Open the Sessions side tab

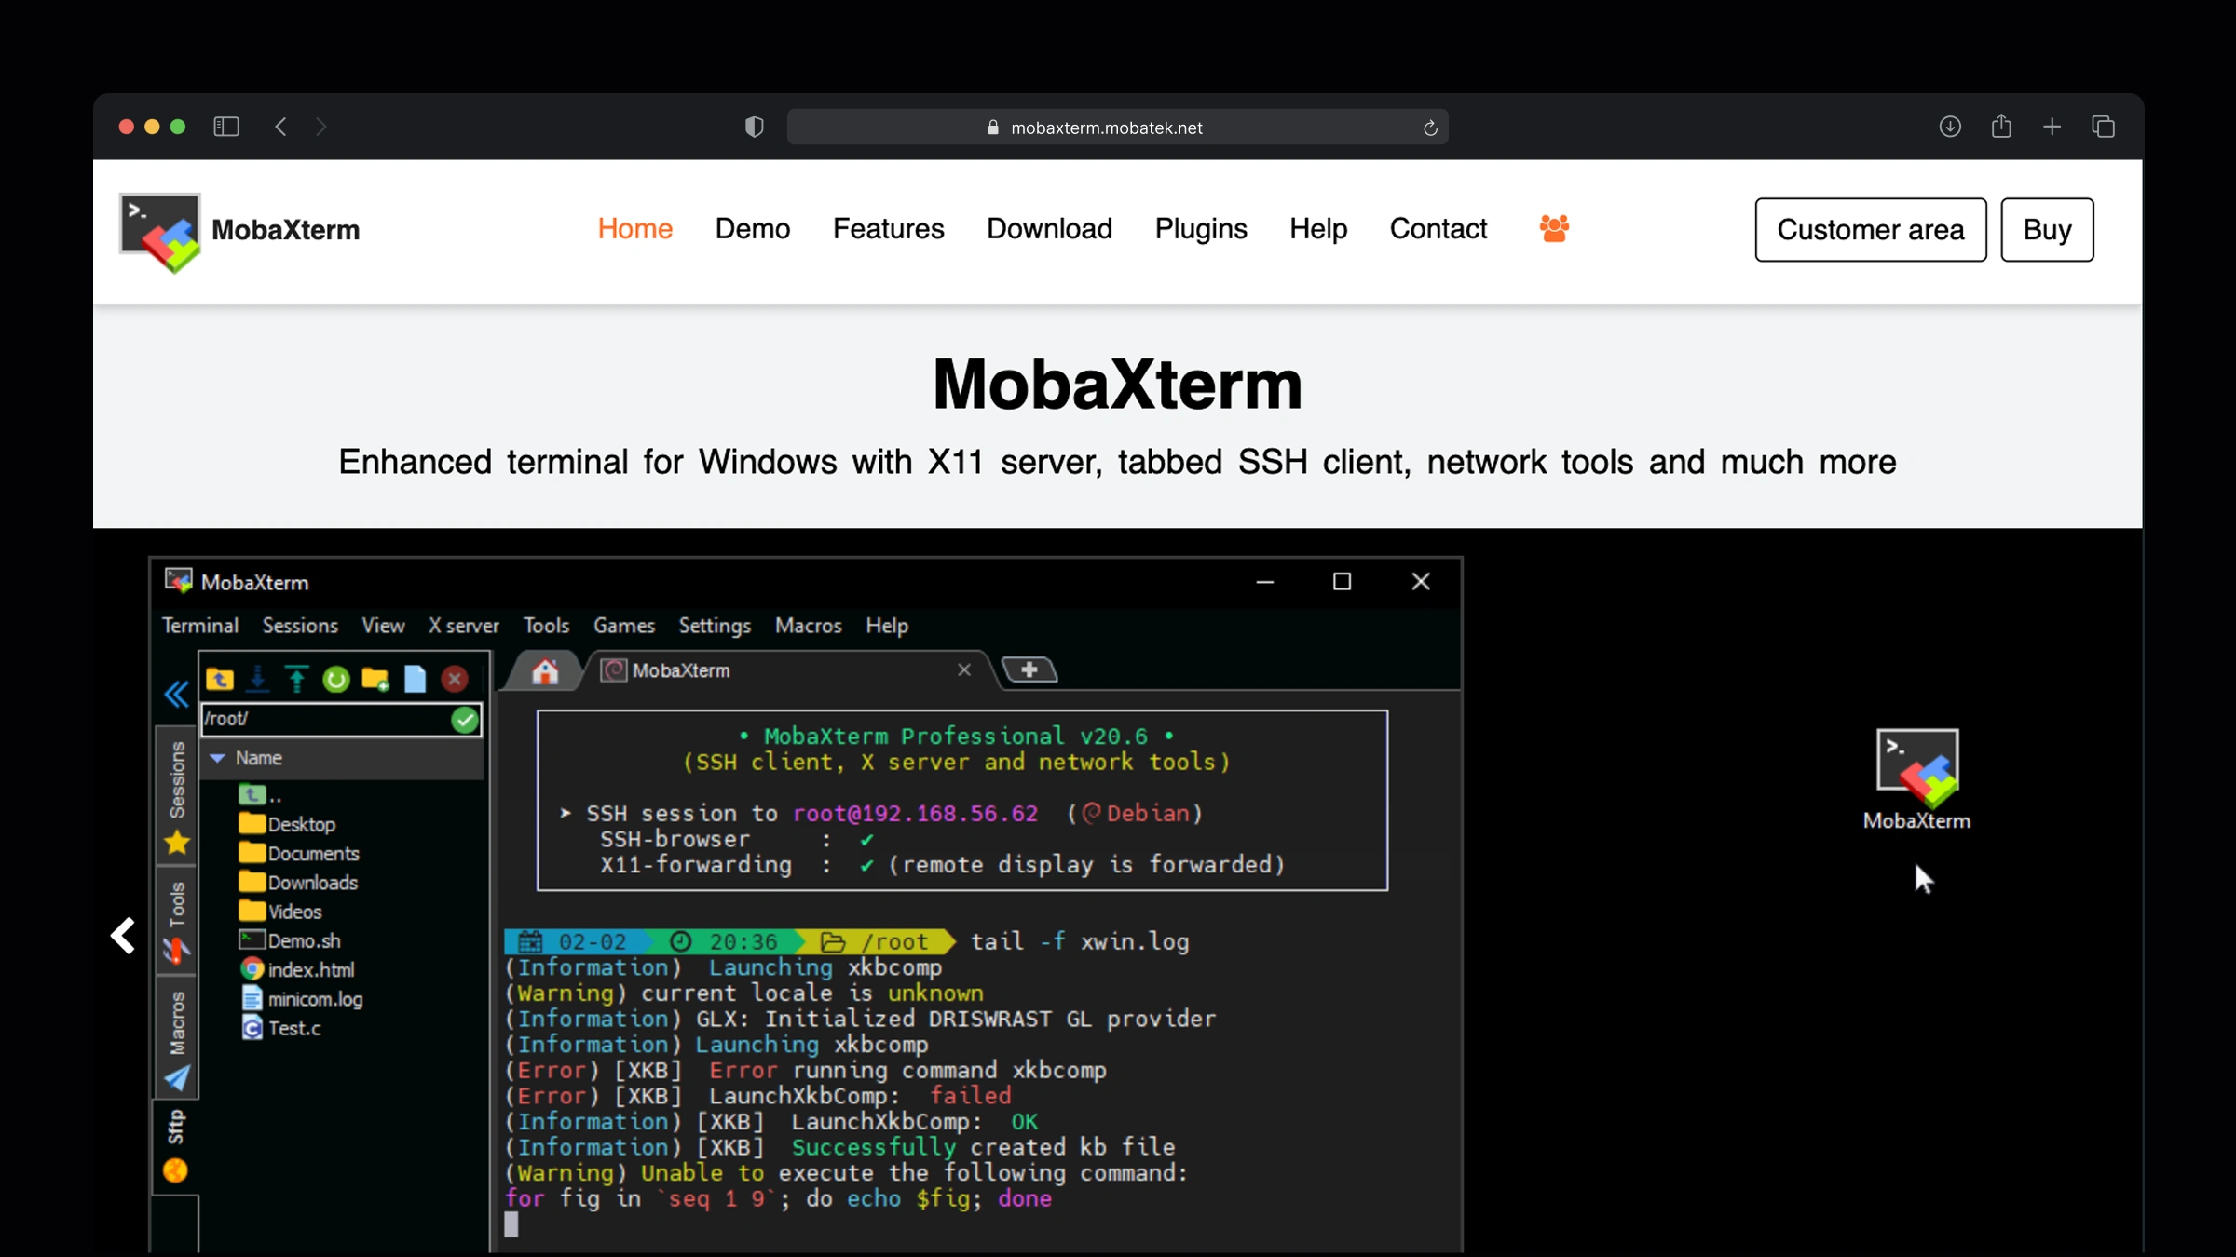pyautogui.click(x=177, y=797)
